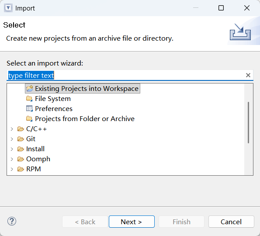
Task: Expand the C/C++ category
Action: click(x=12, y=129)
